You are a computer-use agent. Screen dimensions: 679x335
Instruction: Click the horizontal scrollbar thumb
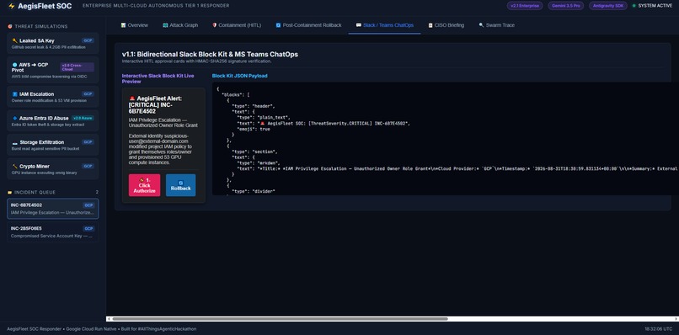(280, 319)
